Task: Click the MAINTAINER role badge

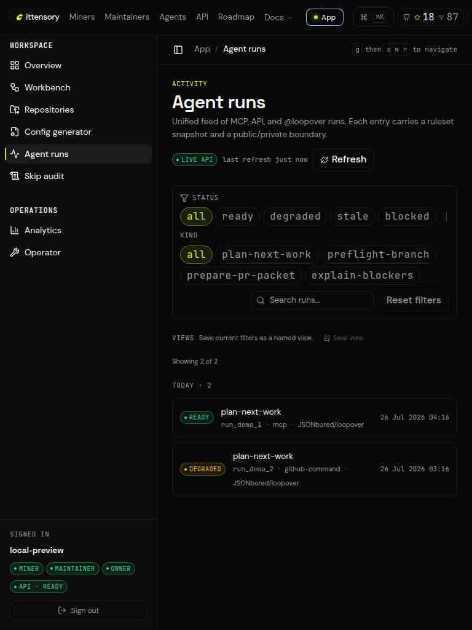Action: [x=73, y=568]
